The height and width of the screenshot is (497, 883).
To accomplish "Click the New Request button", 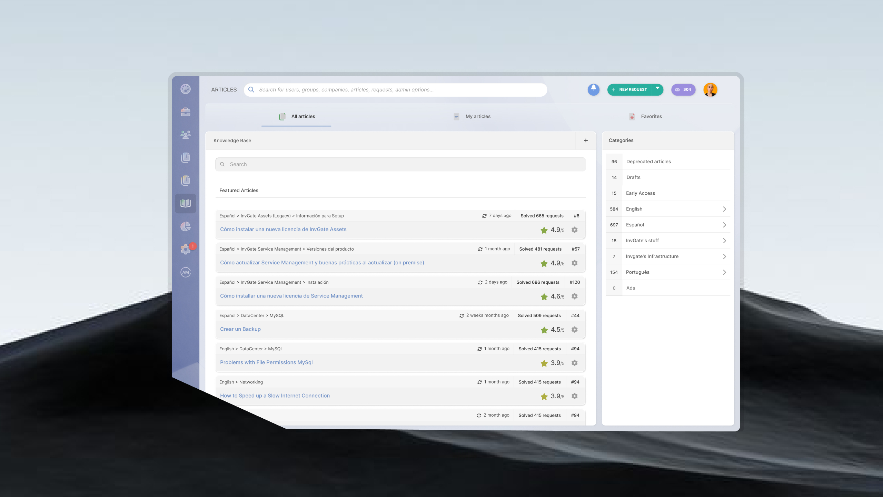I will pyautogui.click(x=631, y=89).
